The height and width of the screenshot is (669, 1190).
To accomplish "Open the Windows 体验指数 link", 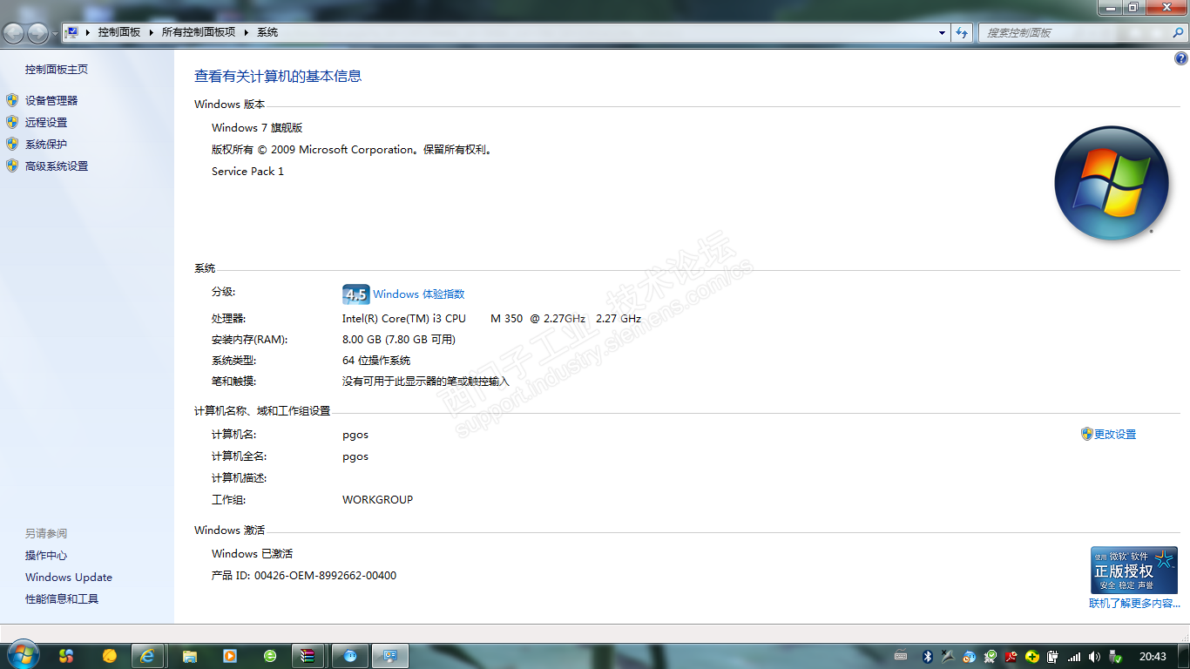I will click(x=419, y=294).
